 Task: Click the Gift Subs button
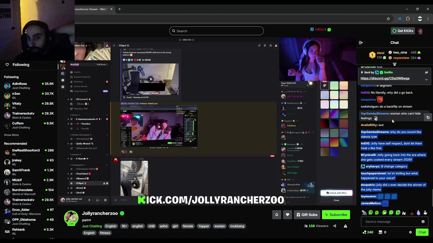pyautogui.click(x=307, y=215)
